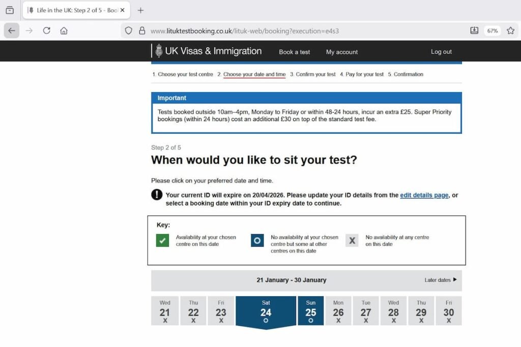
Task: Open the new tab plus button
Action: [x=141, y=10]
